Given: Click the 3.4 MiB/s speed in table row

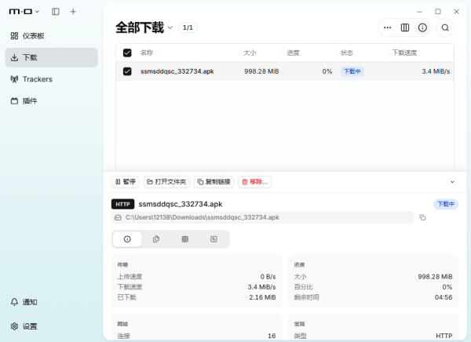Looking at the screenshot, I should click(436, 71).
